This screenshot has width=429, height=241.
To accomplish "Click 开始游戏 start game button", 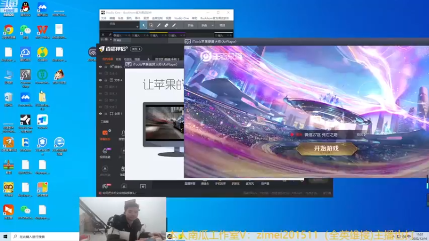I will click(x=327, y=148).
